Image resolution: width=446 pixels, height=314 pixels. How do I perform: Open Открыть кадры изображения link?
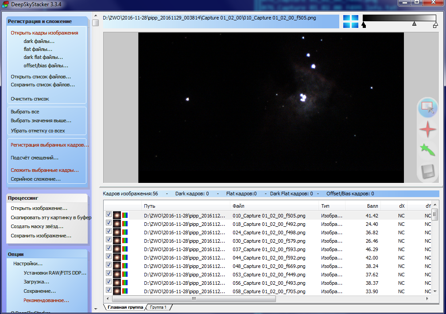[44, 33]
